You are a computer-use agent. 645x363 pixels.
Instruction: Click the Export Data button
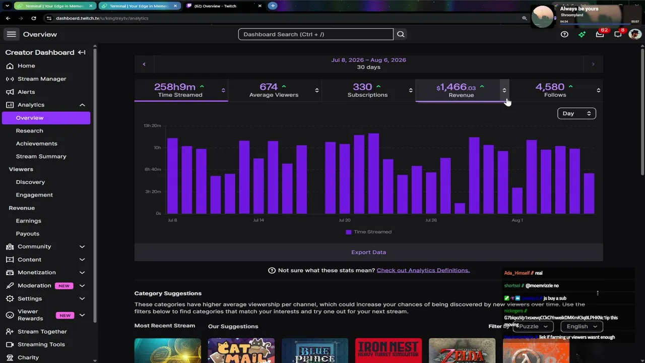click(368, 252)
